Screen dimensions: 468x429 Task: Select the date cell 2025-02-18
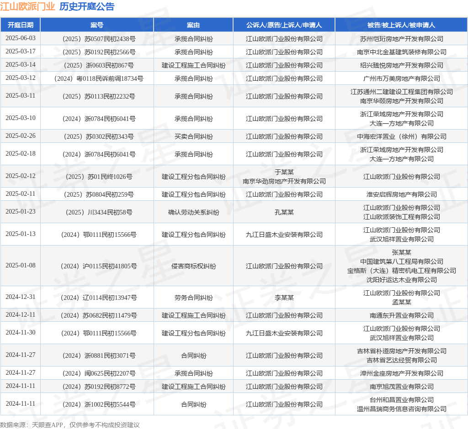click(x=20, y=153)
